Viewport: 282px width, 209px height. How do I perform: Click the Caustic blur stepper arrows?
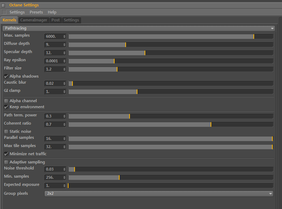(64, 83)
